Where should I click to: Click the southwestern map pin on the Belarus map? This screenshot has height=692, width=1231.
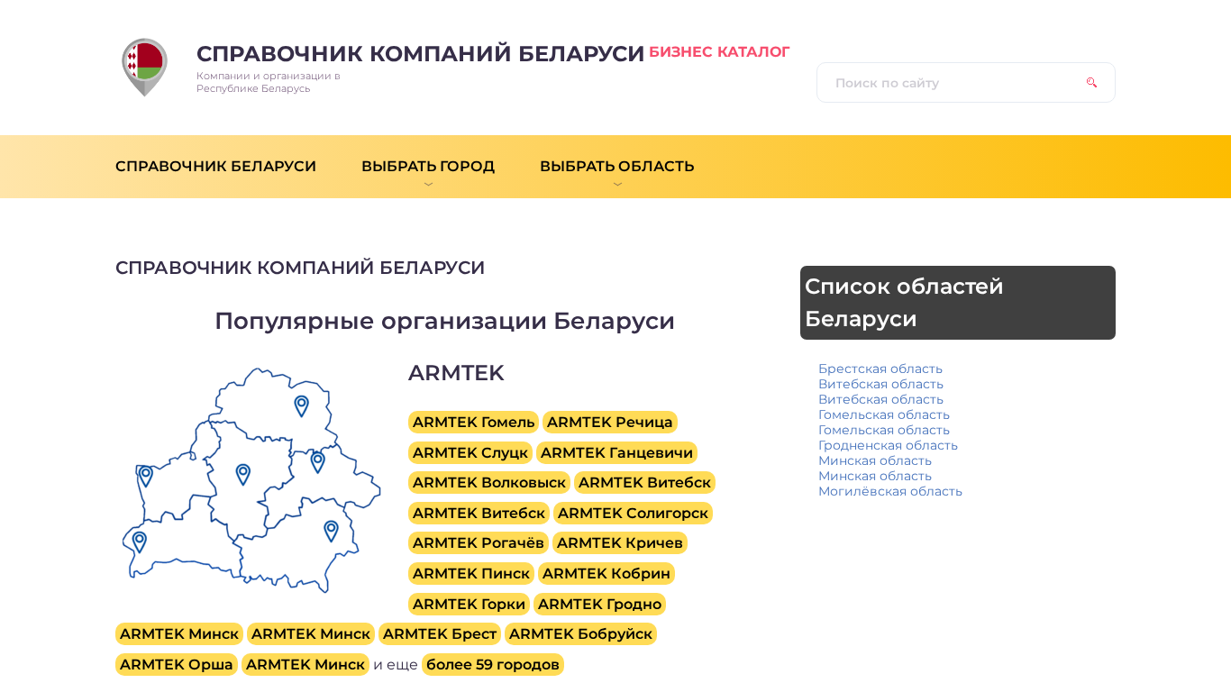pos(139,542)
